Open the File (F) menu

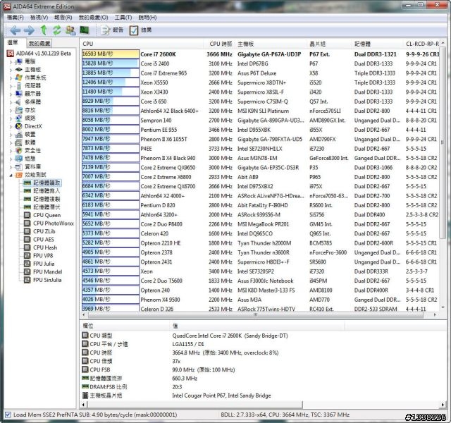point(16,18)
